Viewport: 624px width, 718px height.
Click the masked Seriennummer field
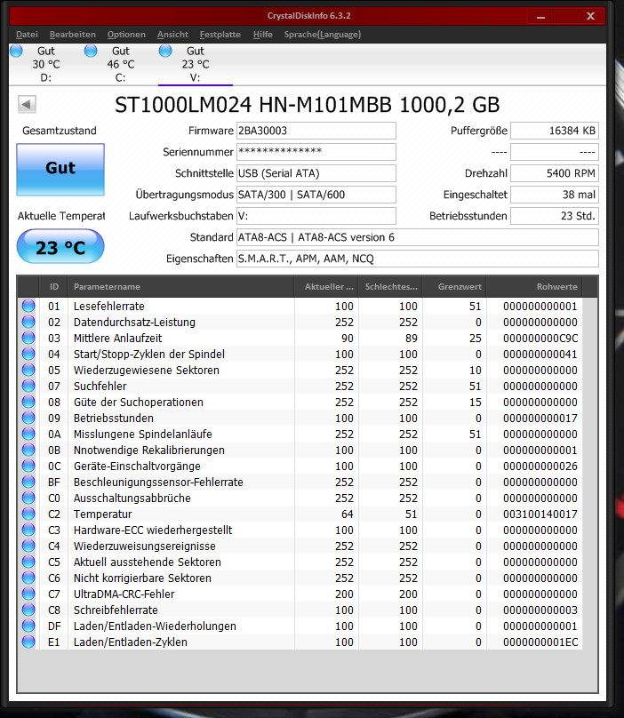pos(316,152)
